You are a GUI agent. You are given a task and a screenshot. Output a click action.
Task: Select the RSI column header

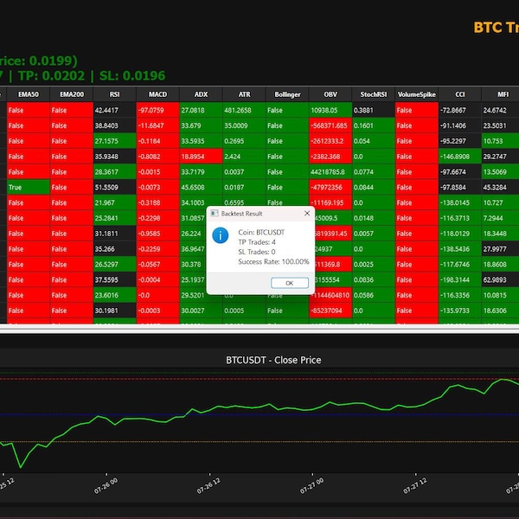point(114,94)
